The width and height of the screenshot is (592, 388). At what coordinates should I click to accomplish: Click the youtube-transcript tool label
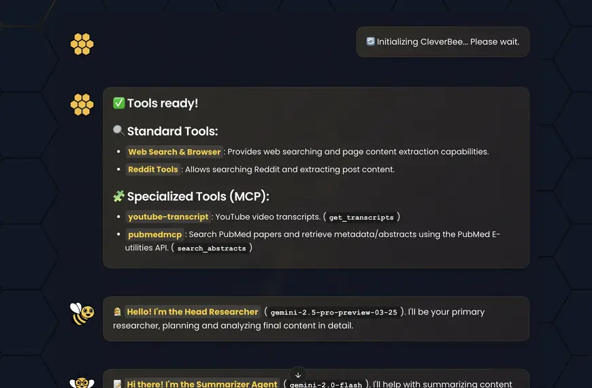coord(168,217)
